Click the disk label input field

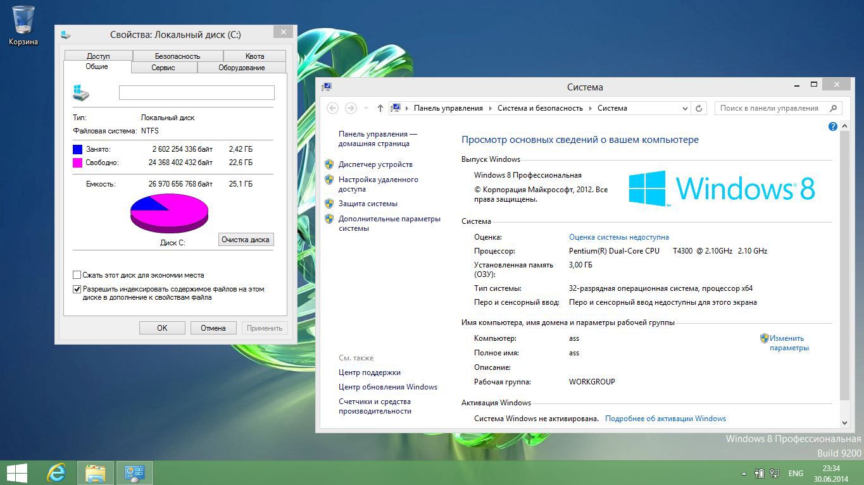point(197,92)
